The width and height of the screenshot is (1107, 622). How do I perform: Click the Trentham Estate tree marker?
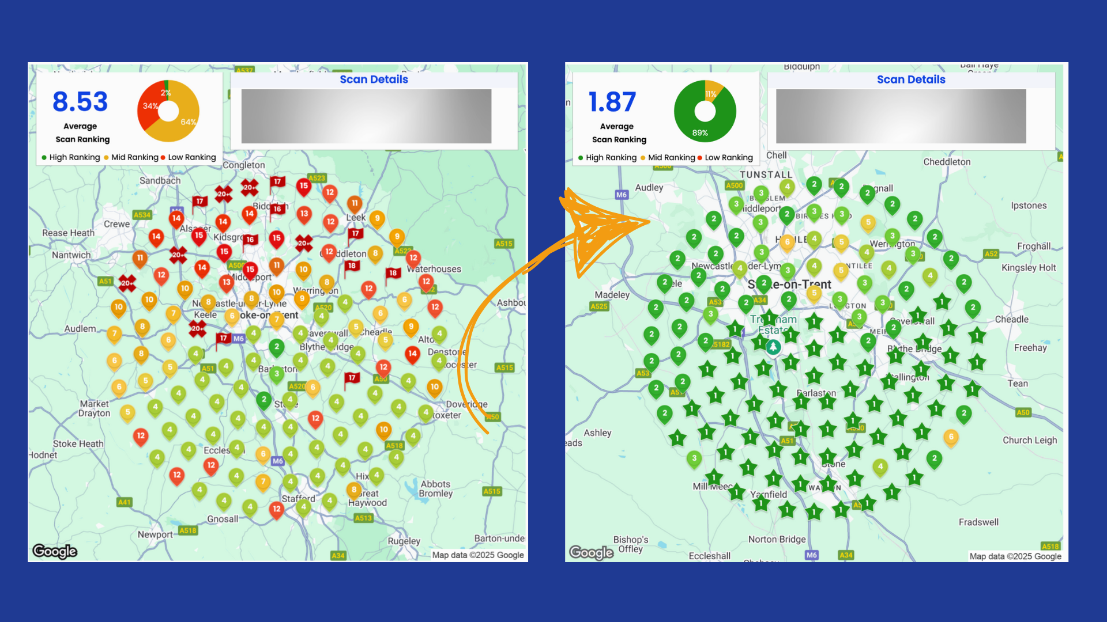pos(773,347)
